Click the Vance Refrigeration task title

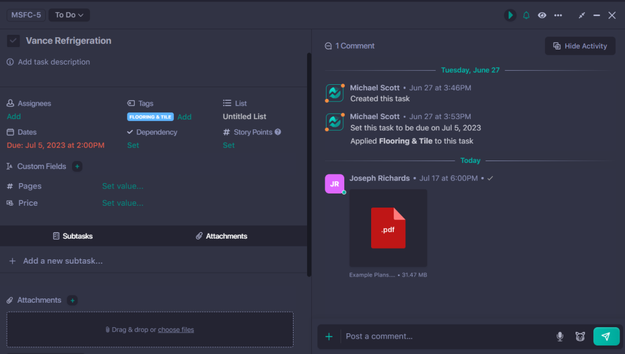coord(68,41)
